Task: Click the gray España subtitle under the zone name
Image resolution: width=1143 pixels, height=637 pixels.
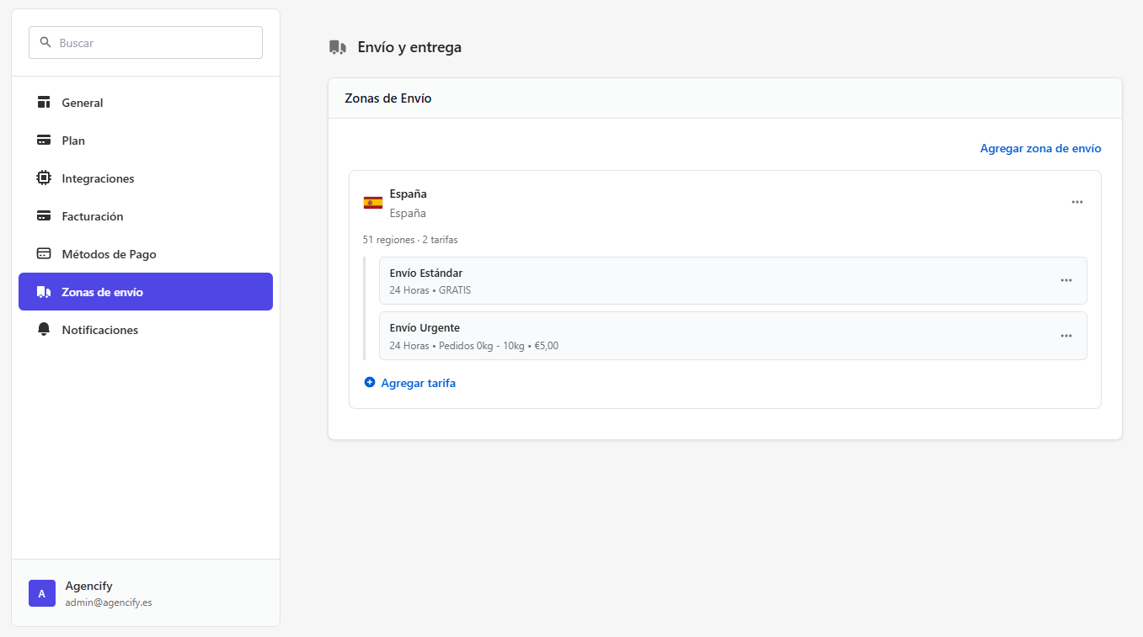Action: pyautogui.click(x=408, y=213)
